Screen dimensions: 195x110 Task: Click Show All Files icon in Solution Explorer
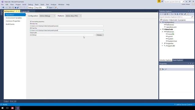tap(182, 14)
